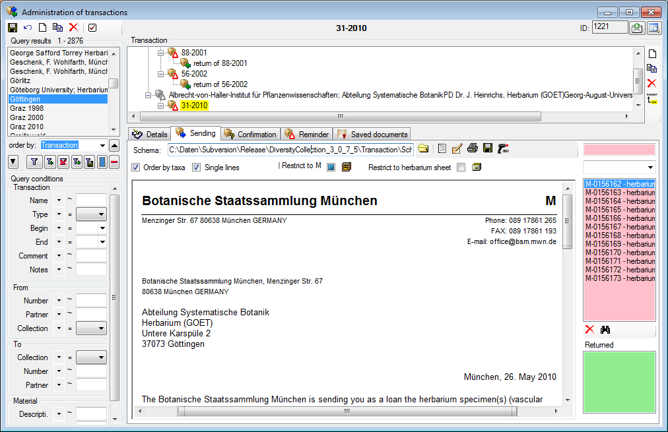Delete the tree item with the red X beside the transaction tree

(651, 83)
